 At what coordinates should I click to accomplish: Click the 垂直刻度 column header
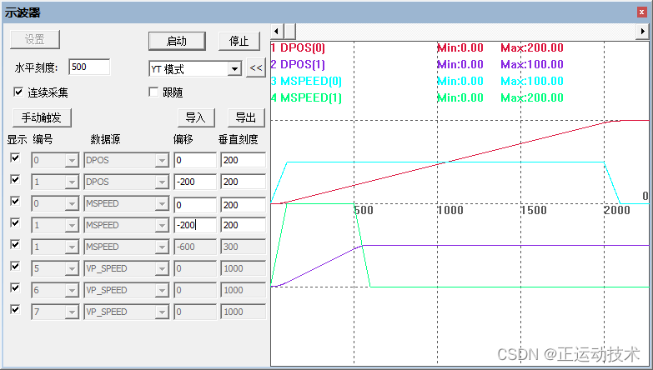(239, 139)
